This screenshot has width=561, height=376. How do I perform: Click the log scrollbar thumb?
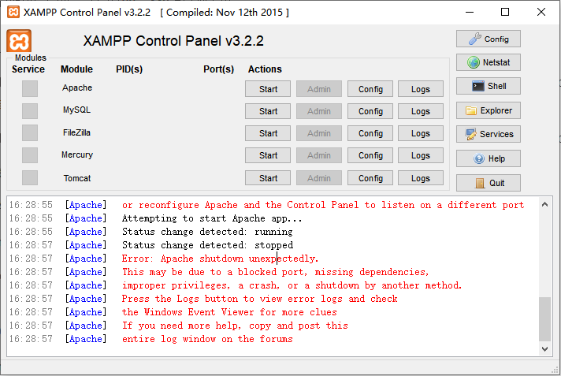pos(545,318)
